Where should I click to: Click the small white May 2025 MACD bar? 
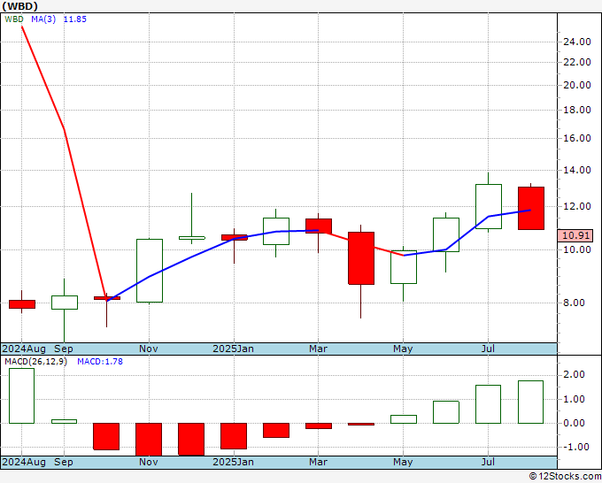click(404, 419)
